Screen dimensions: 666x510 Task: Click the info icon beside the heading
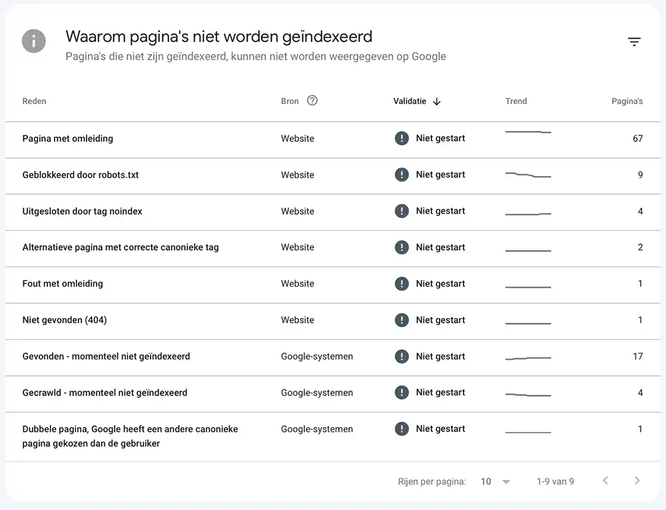pos(34,41)
